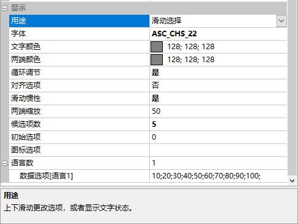The image size is (298, 224).
Task: Click the vertical scrollbar track
Action: (292, 88)
